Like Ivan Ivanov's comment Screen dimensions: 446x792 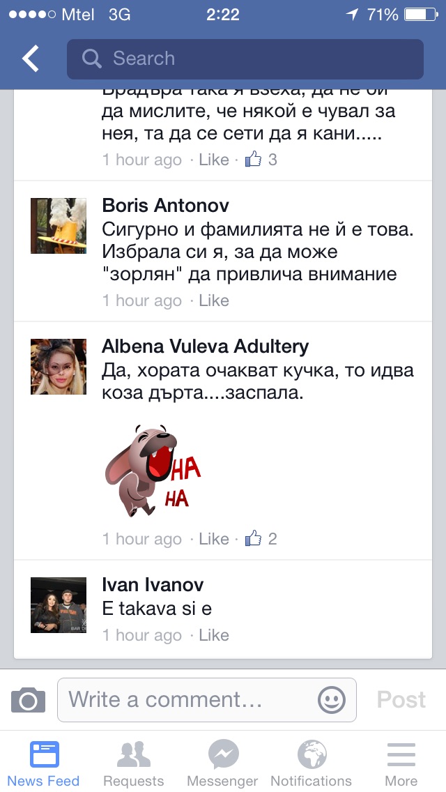214,635
